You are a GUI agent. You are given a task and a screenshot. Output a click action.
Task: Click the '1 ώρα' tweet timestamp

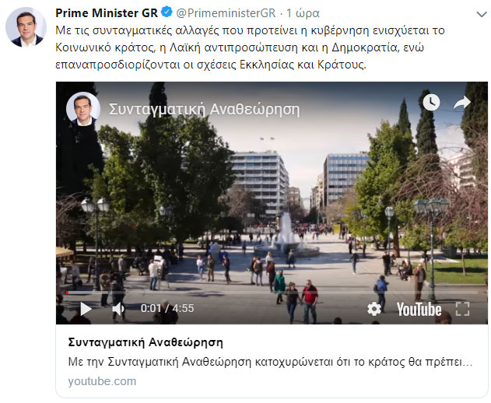click(303, 13)
